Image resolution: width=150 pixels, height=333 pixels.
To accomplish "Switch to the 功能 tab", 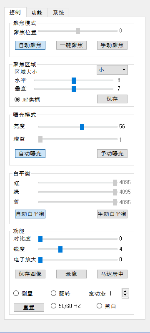I will click(37, 13).
